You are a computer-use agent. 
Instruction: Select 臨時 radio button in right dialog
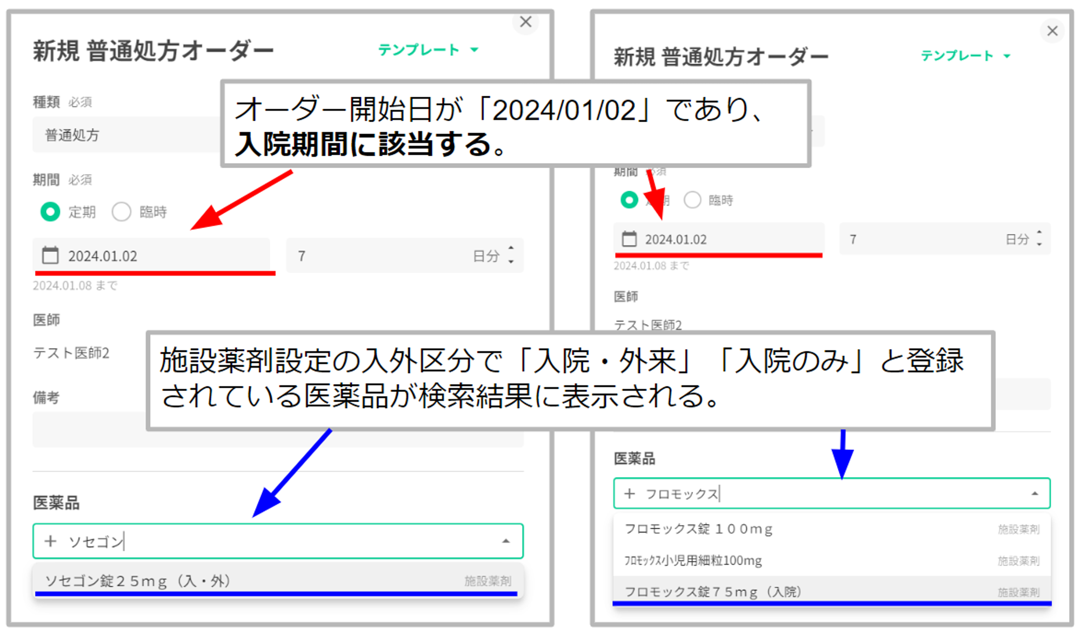692,200
